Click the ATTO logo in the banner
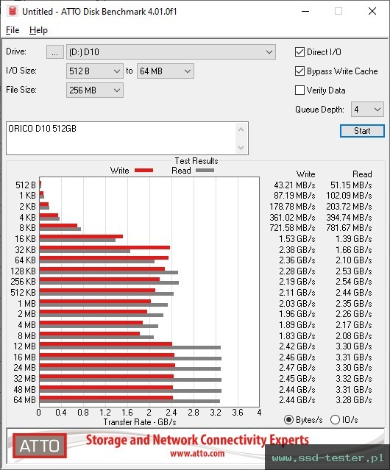This screenshot has width=390, height=470. coord(40,446)
